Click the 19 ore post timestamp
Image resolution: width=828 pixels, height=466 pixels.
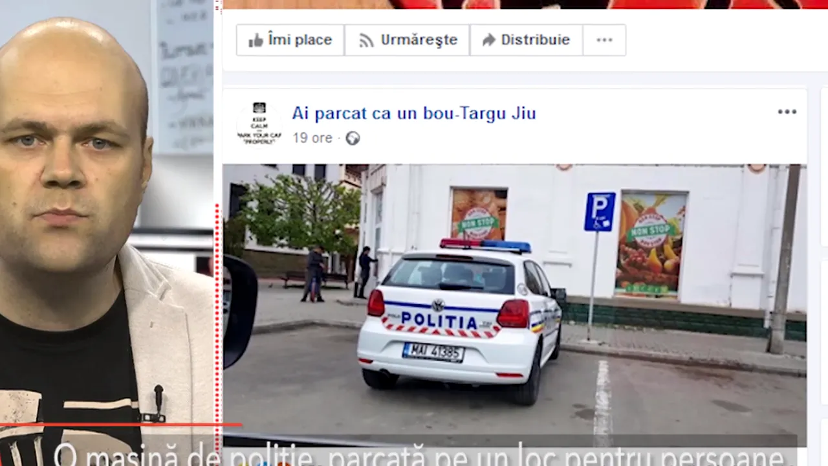click(312, 139)
